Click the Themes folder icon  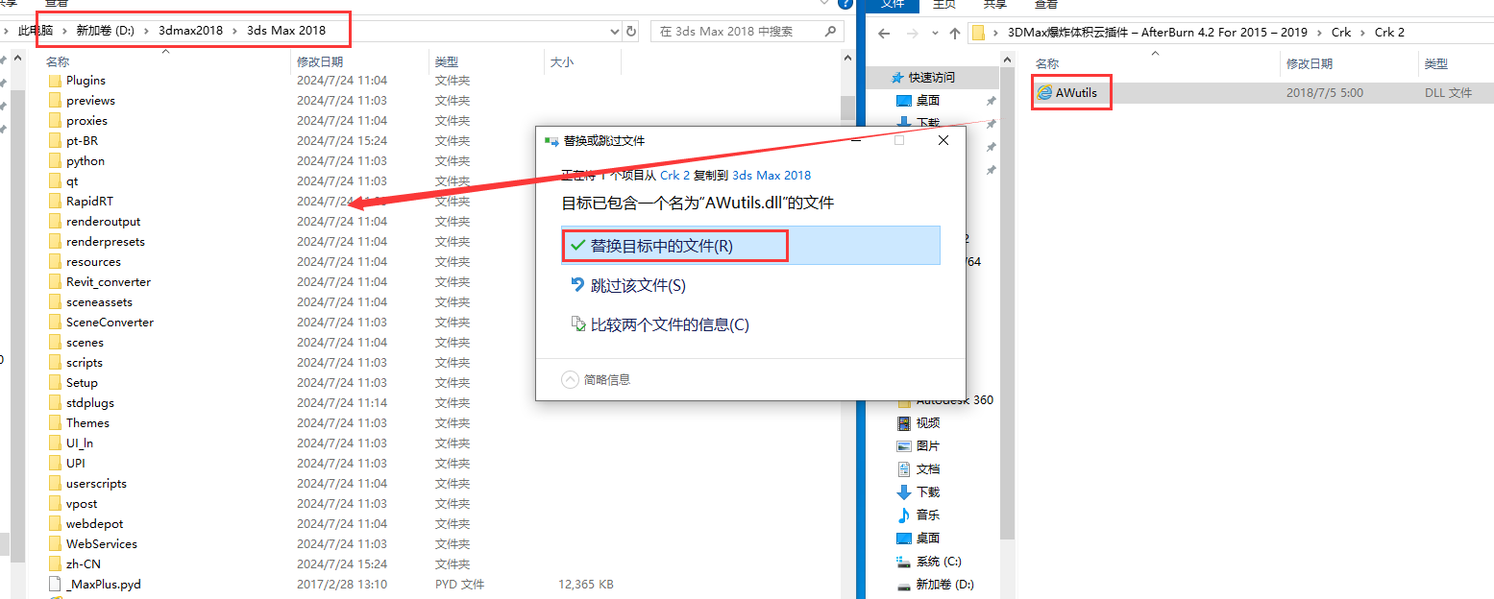[55, 423]
